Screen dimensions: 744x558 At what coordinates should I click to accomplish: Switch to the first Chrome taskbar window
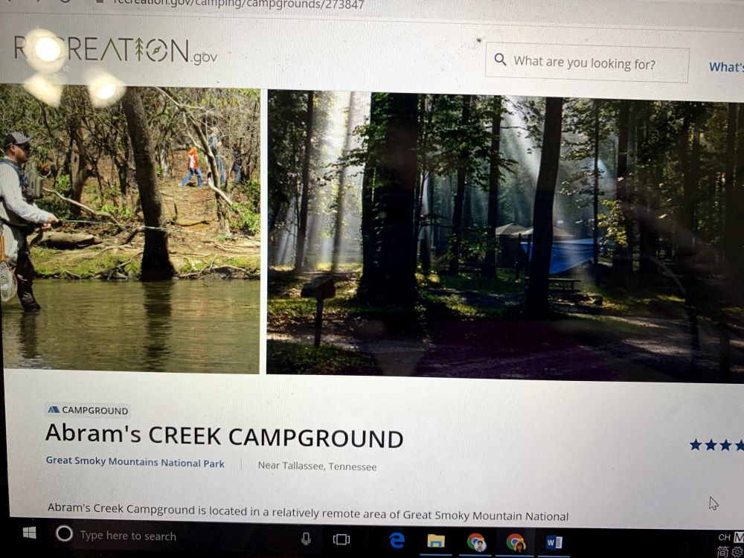(x=476, y=542)
